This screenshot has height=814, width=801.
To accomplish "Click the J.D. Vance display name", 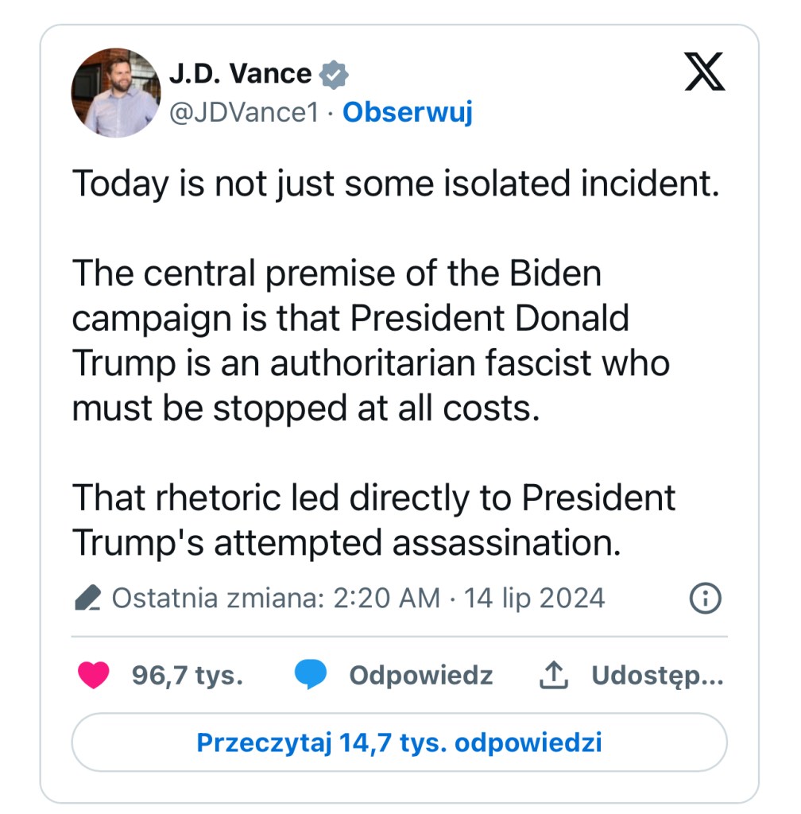I will (240, 74).
